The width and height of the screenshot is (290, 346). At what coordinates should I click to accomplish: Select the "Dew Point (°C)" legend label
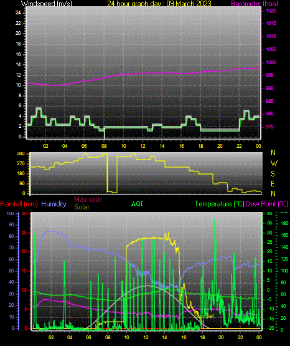point(267,204)
